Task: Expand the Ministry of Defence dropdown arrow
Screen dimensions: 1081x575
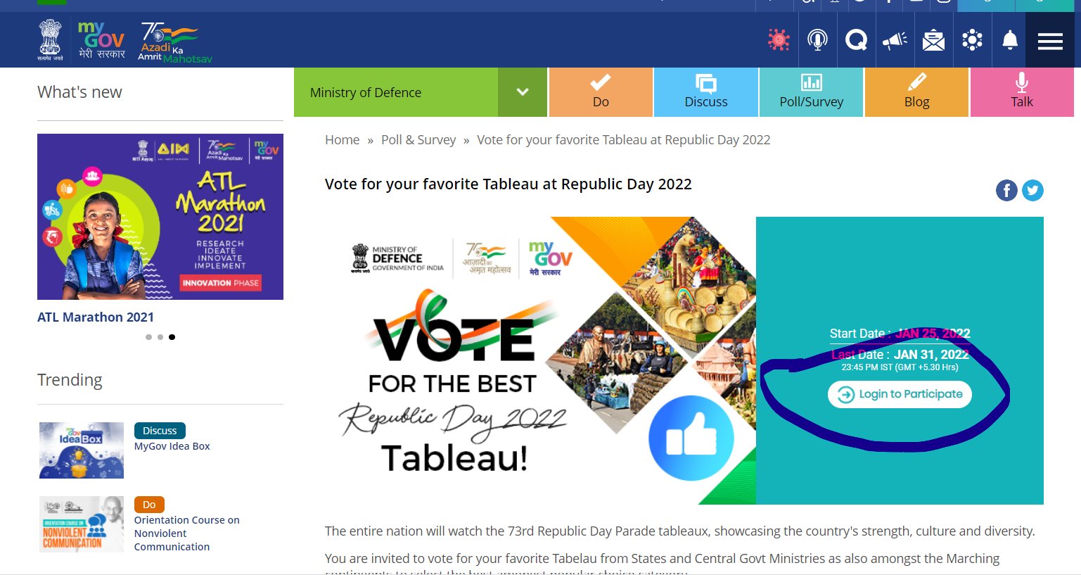Action: tap(523, 92)
